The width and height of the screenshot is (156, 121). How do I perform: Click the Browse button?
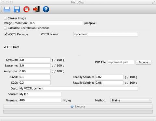[x=143, y=62]
